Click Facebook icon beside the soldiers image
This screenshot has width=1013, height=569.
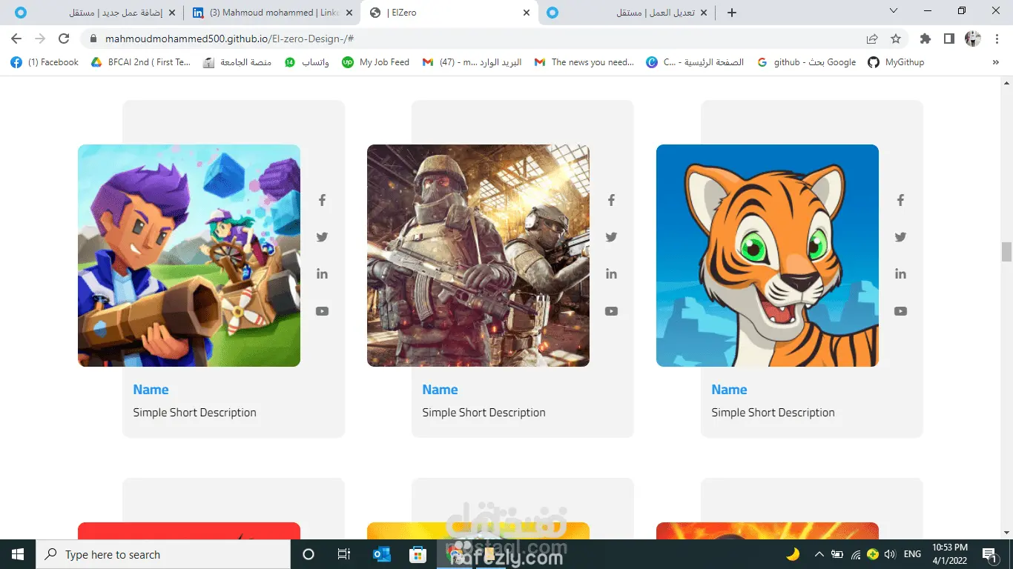(611, 200)
